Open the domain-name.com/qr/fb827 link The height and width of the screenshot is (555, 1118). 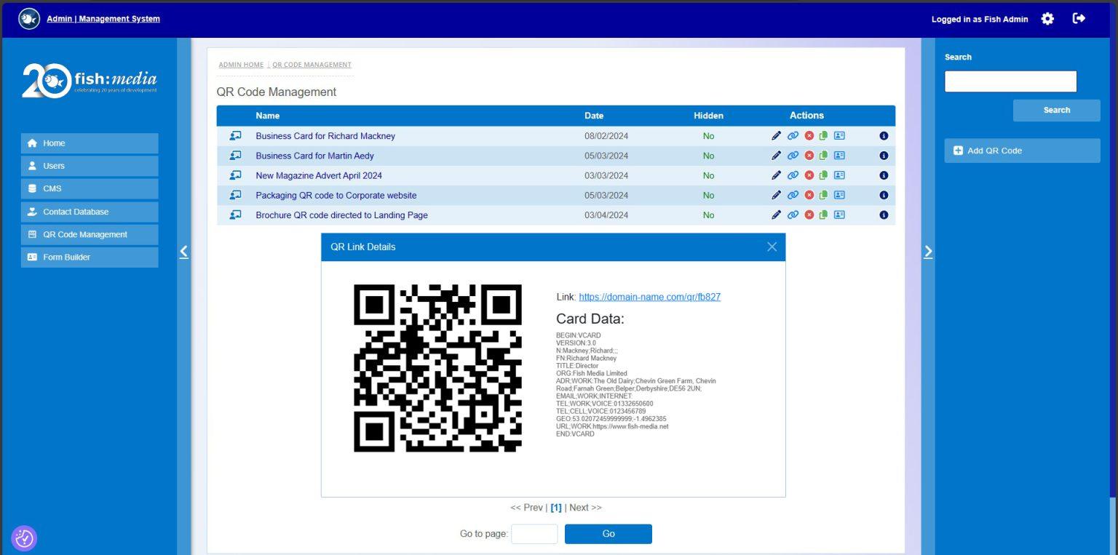coord(649,297)
